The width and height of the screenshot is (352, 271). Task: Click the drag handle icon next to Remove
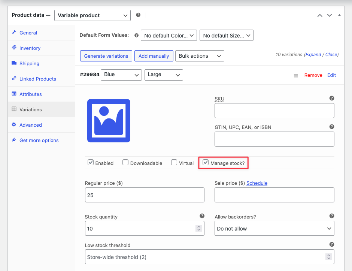tap(296, 75)
